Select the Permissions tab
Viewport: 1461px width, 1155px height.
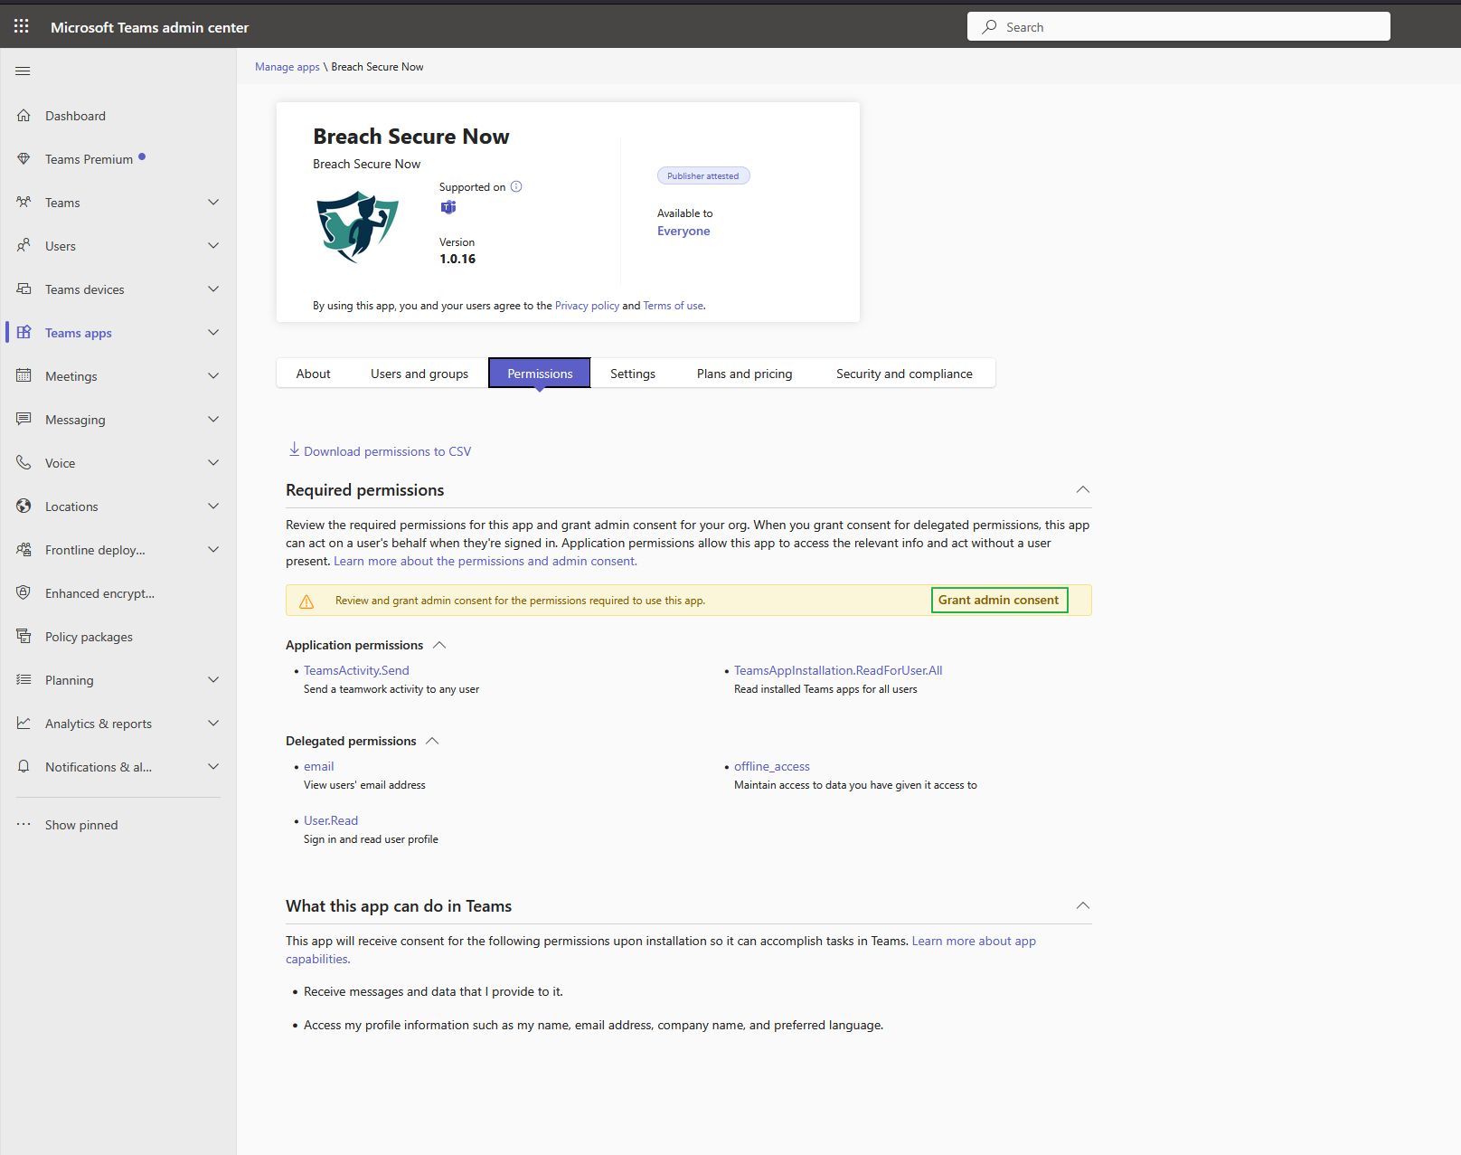click(540, 374)
